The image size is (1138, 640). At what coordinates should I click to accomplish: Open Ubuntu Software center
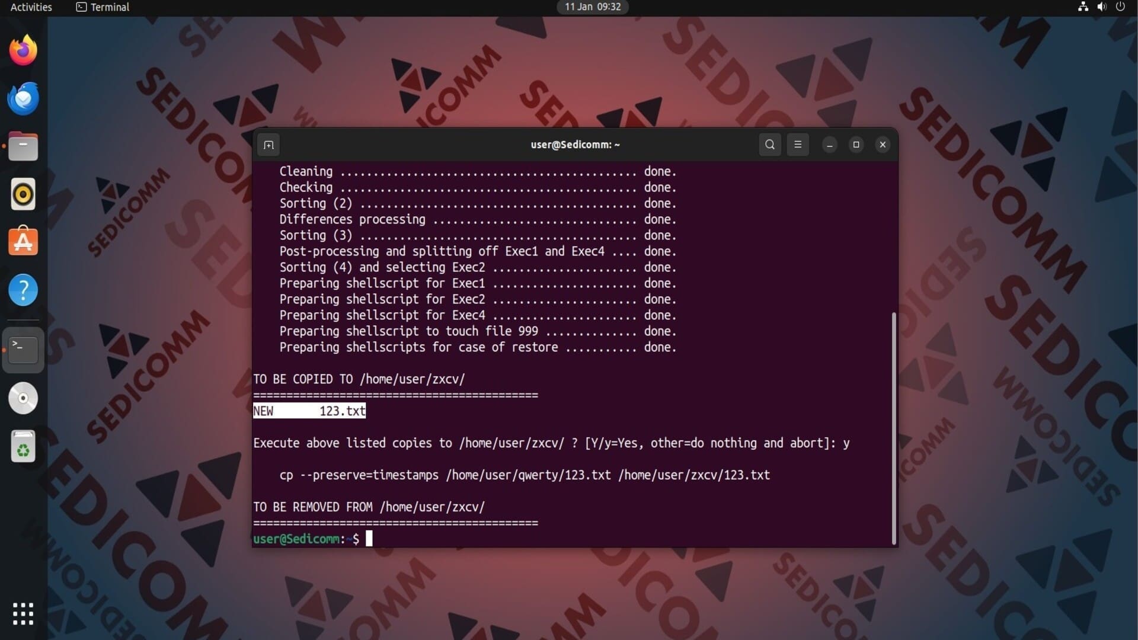(x=23, y=242)
